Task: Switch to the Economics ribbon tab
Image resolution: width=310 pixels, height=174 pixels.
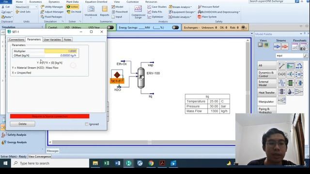Action: click(35, 2)
